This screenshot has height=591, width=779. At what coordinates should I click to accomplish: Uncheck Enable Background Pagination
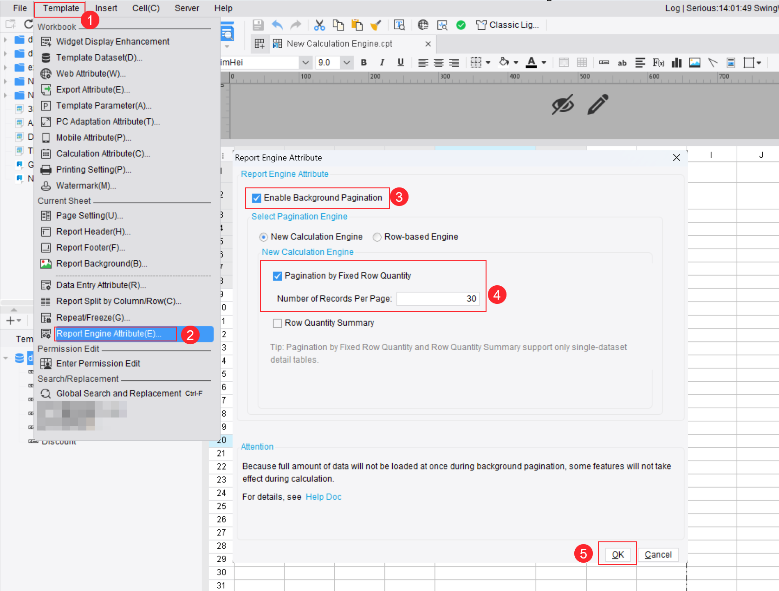(x=256, y=198)
